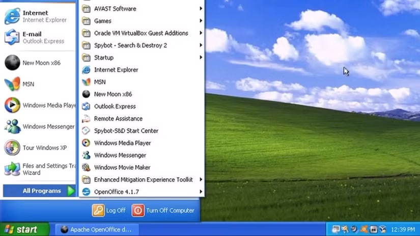The image size is (420, 236).
Task: Click the Log Off button label
Action: (x=116, y=211)
